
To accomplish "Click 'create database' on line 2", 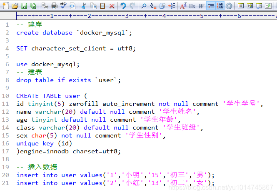I will [x=44, y=32].
